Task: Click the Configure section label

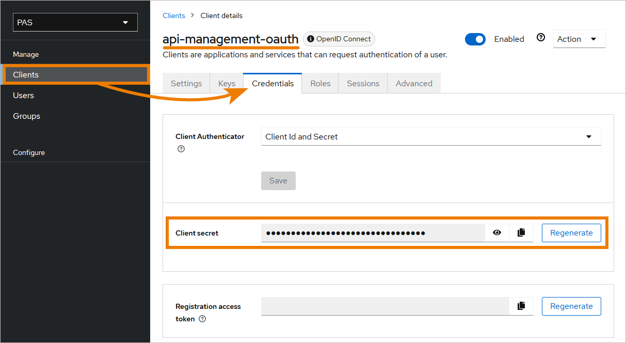Action: 29,152
